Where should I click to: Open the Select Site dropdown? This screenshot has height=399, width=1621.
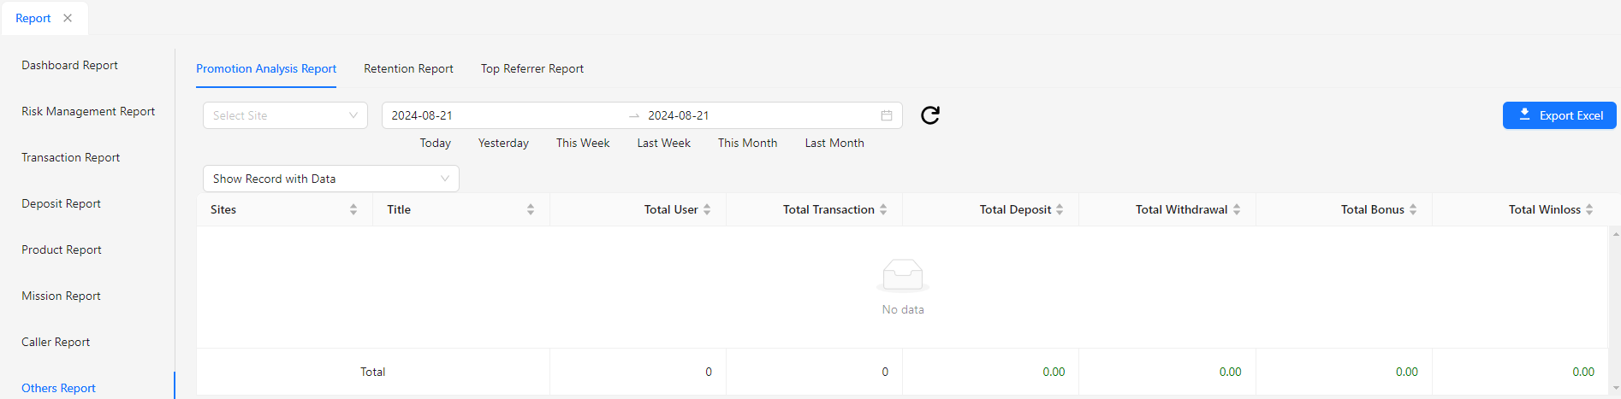point(285,115)
